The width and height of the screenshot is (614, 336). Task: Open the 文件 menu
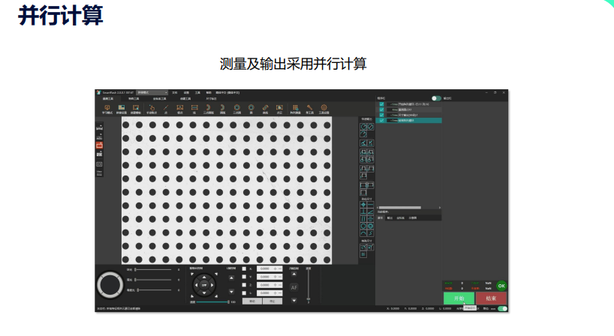pyautogui.click(x=175, y=92)
